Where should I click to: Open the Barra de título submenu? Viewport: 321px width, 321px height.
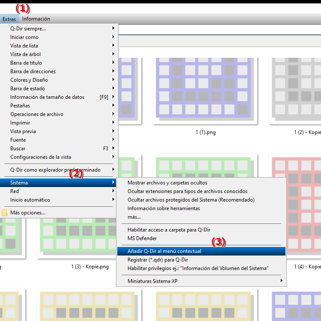[59, 63]
